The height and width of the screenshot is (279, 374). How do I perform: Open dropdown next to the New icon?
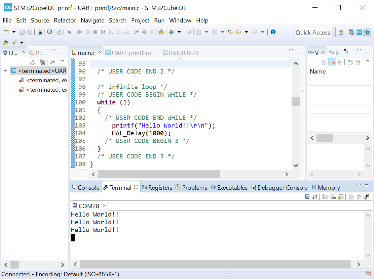(x=14, y=32)
